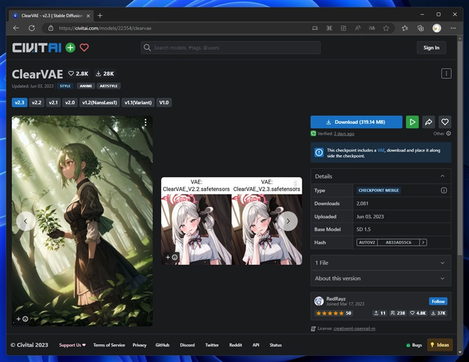Select version V1.0 tab
The width and height of the screenshot is (469, 362).
pos(164,102)
